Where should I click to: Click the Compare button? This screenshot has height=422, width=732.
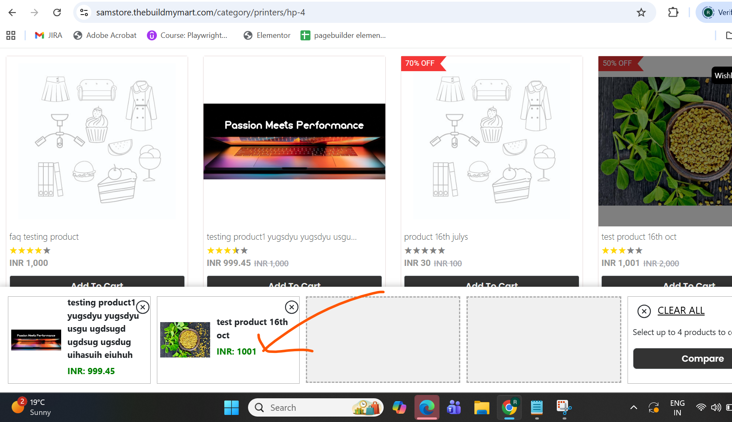coord(682,359)
